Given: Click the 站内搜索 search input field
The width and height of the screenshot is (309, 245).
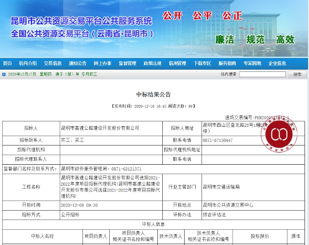Looking at the screenshot, I should (262, 74).
